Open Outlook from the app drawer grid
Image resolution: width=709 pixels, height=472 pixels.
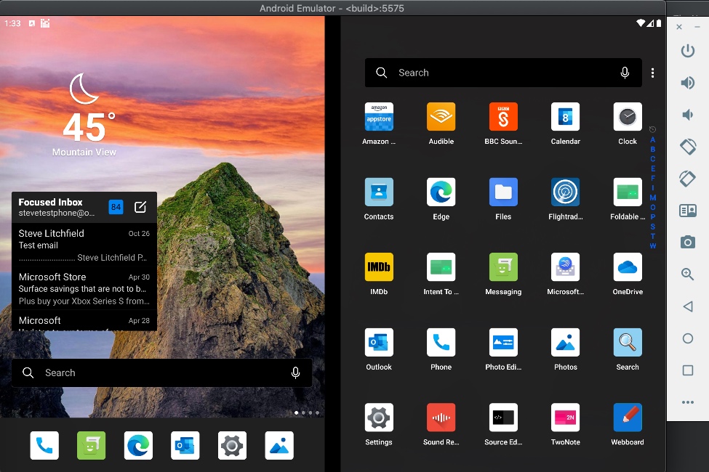(379, 342)
